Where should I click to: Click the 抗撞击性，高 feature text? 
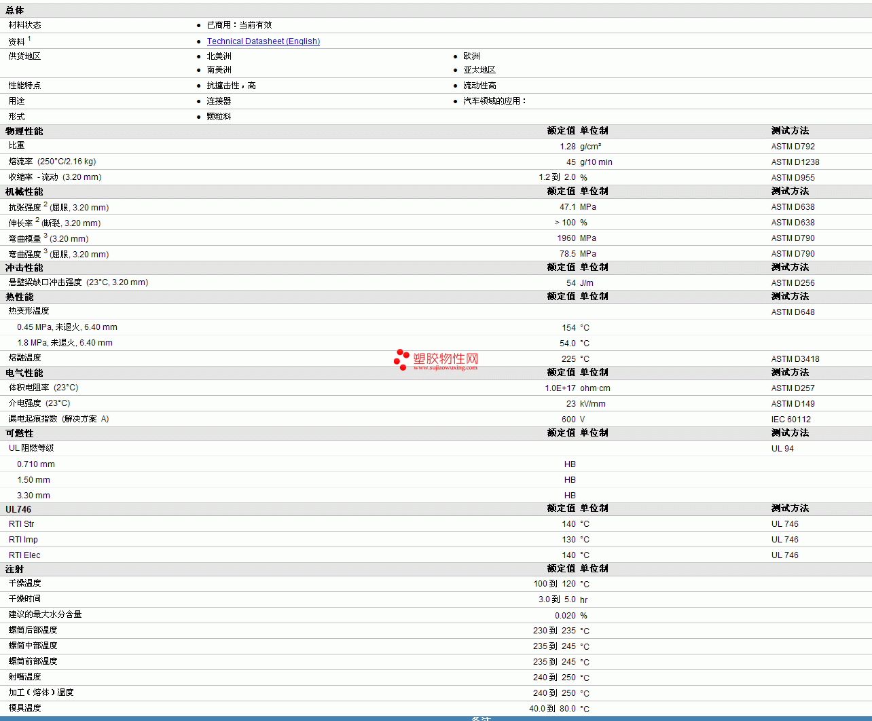[x=231, y=86]
